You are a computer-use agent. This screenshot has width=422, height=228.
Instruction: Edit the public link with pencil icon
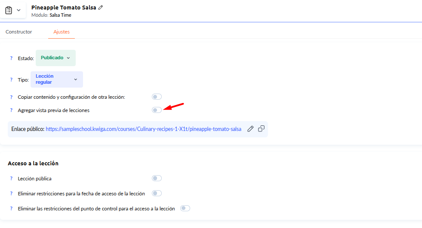(250, 129)
